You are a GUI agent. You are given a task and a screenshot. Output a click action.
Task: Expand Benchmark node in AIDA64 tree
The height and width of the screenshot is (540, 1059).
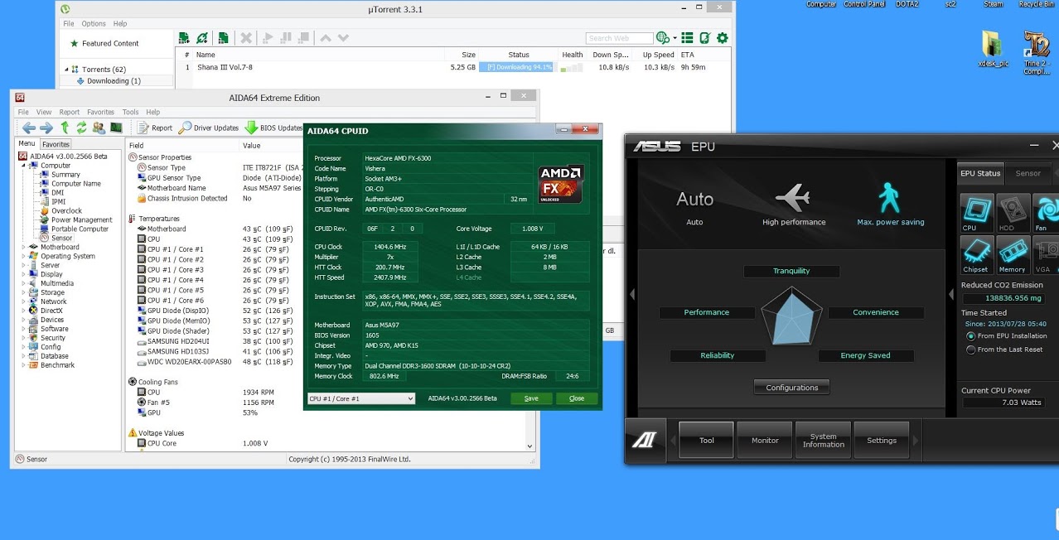pyautogui.click(x=24, y=365)
